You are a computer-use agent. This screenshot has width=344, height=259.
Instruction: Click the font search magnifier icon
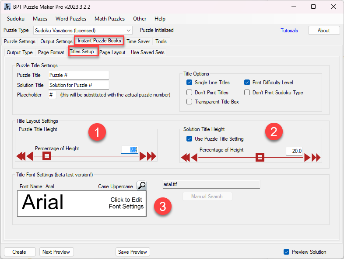point(141,186)
